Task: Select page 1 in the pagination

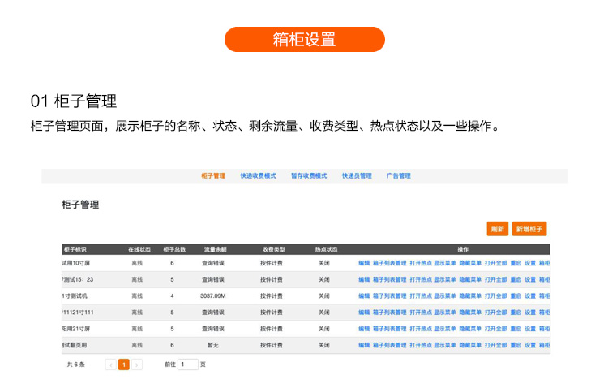Action: pos(123,365)
